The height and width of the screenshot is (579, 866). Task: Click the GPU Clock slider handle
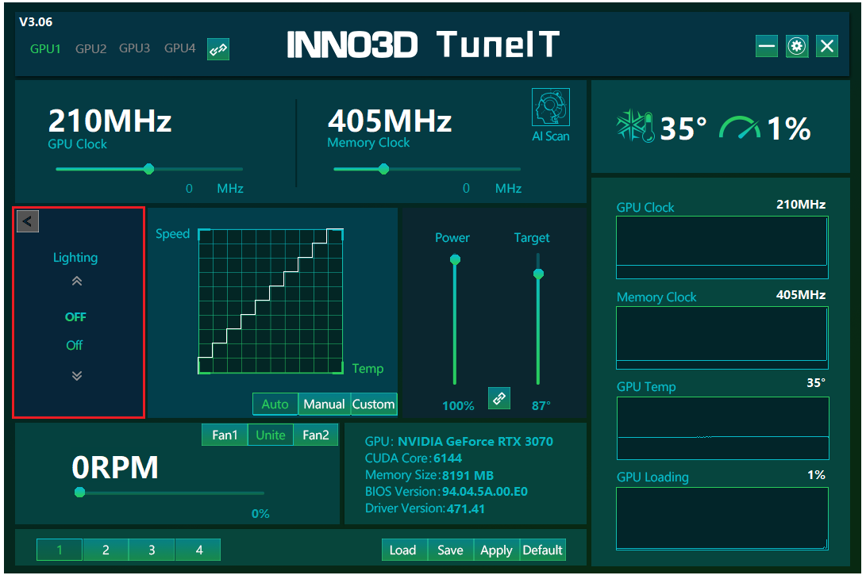click(148, 169)
